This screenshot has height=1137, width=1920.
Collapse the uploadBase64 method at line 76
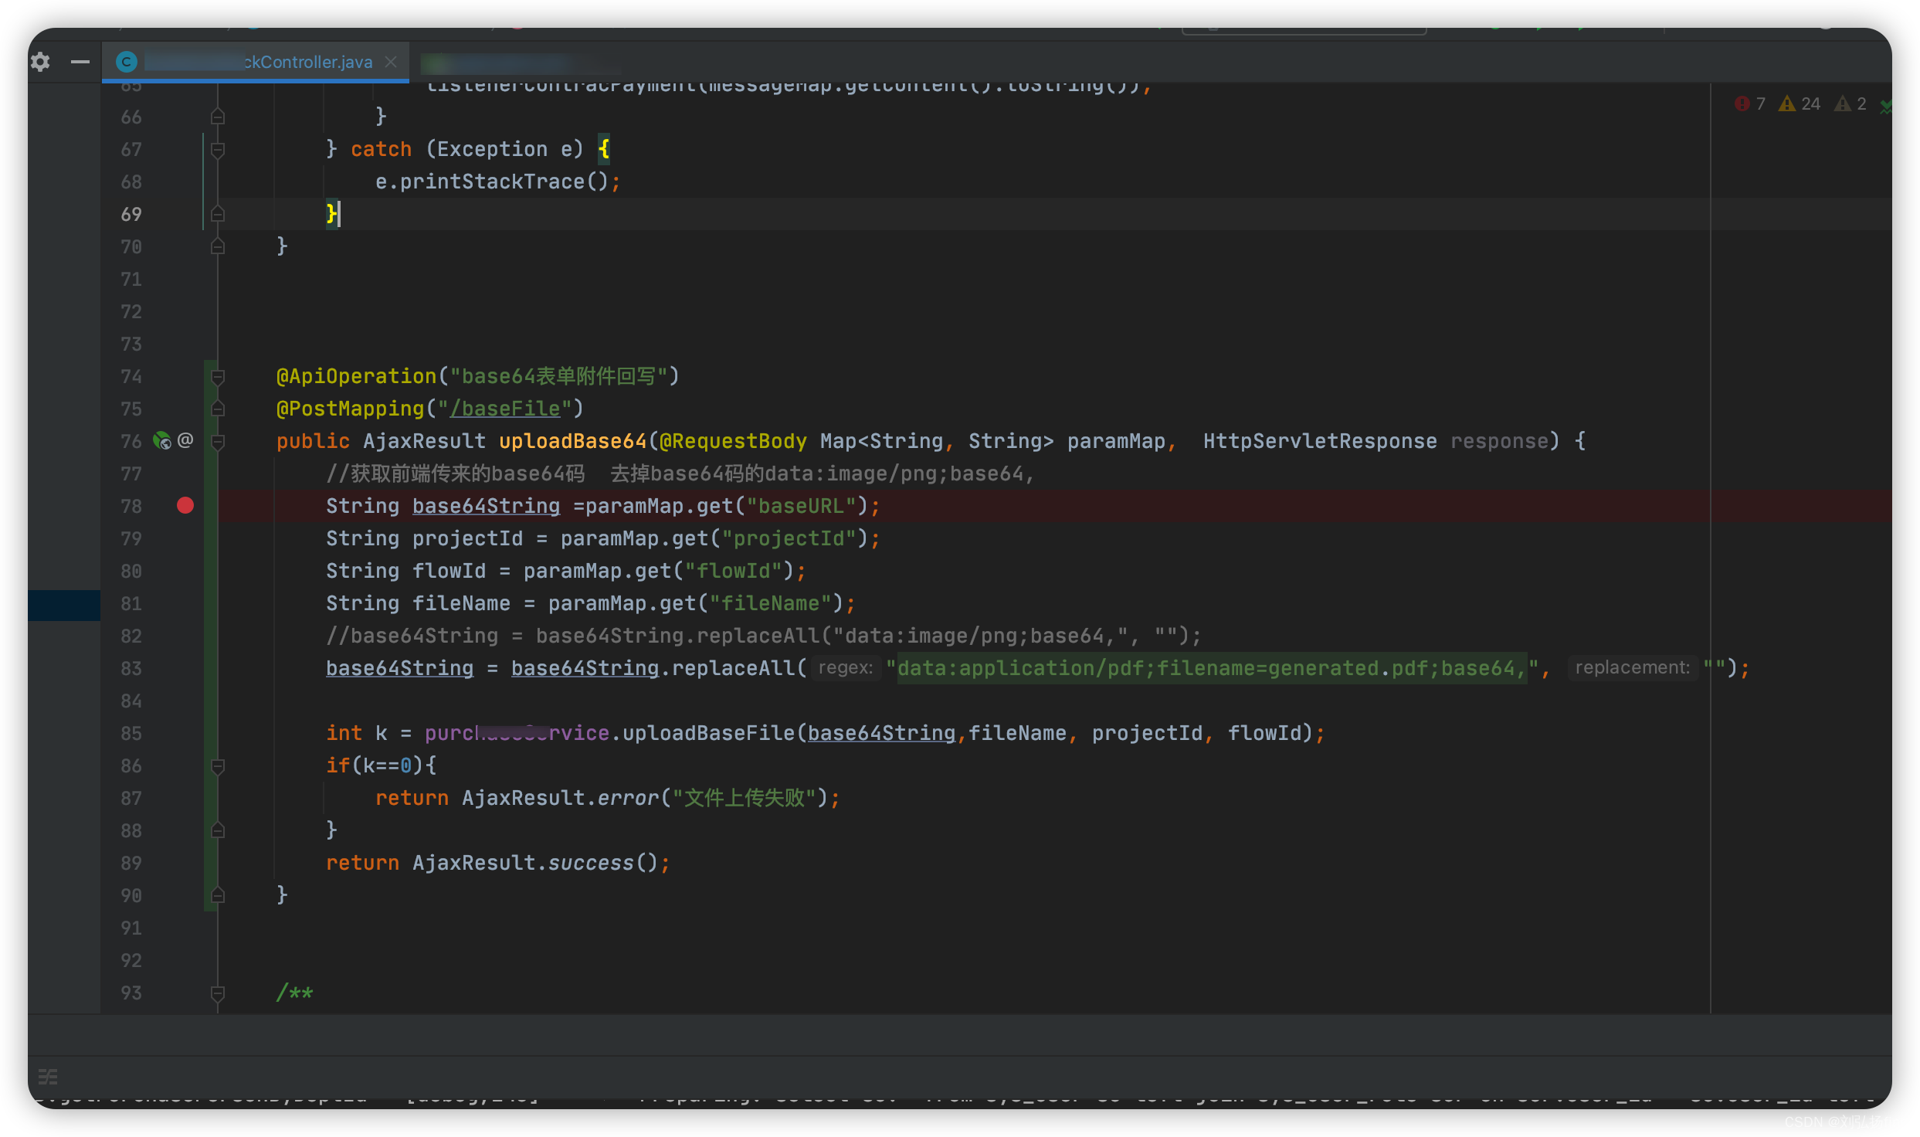pyautogui.click(x=218, y=441)
